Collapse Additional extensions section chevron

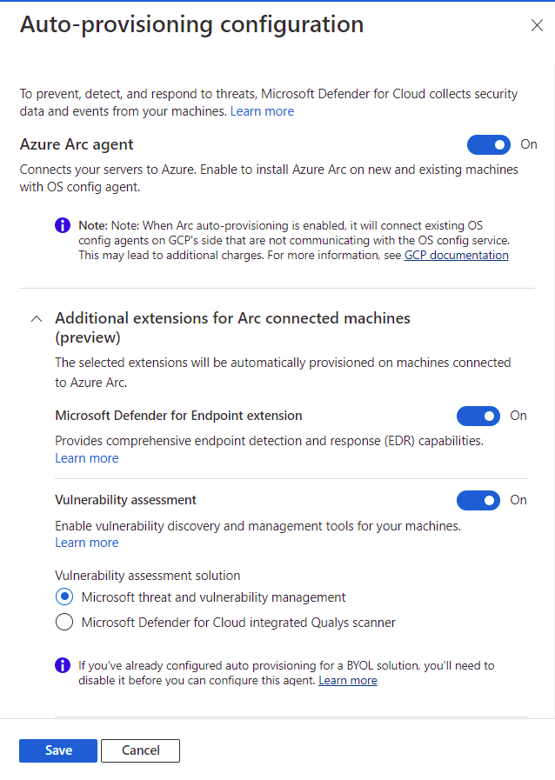36,318
